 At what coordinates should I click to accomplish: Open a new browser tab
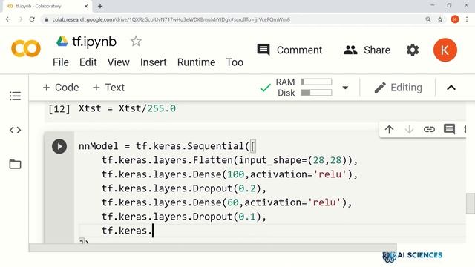100,6
